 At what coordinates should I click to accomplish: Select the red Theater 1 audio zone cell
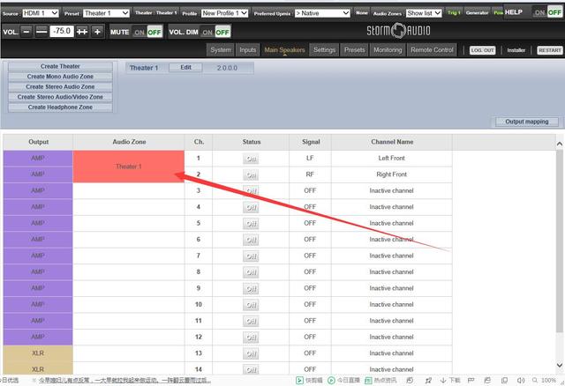point(128,166)
